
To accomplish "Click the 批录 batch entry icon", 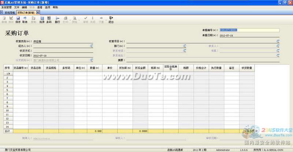I will point(42,19).
